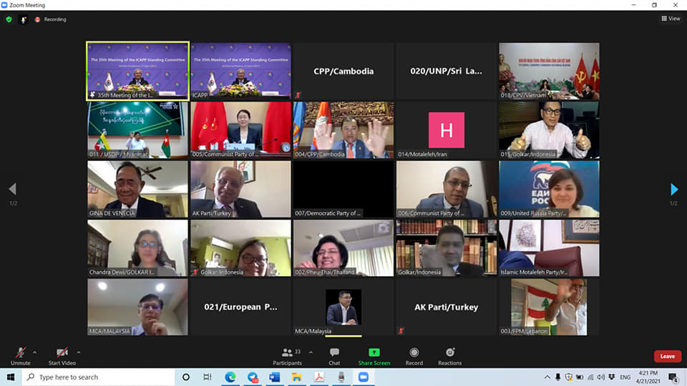Click the Windows Security shield tray icon
This screenshot has height=386, width=687.
tap(569, 377)
